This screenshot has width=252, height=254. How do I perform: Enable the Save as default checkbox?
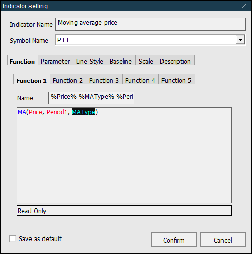pos(12,239)
